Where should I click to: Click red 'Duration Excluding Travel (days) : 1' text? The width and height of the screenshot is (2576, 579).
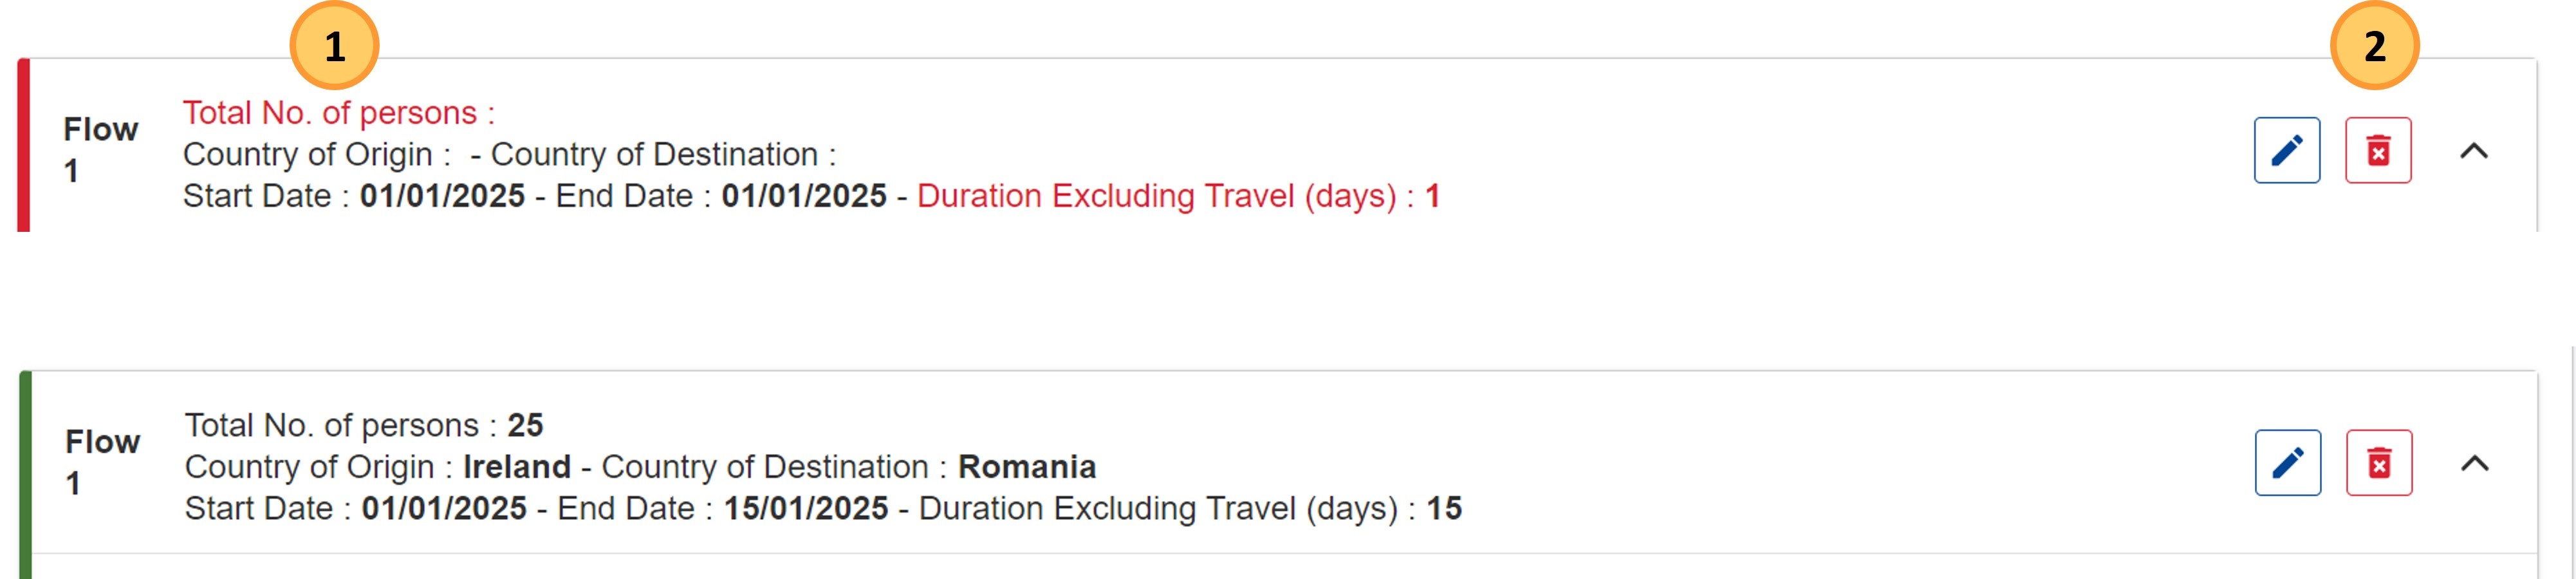click(1178, 196)
